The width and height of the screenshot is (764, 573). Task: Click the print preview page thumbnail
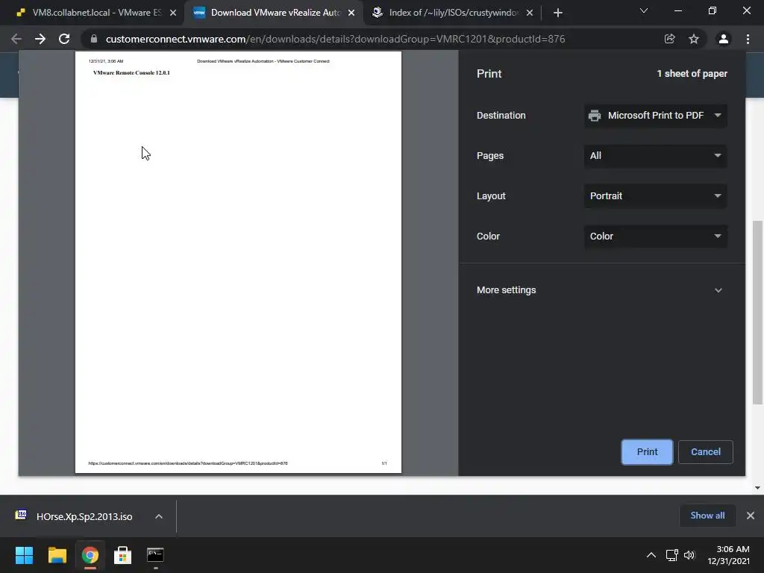coord(238,262)
